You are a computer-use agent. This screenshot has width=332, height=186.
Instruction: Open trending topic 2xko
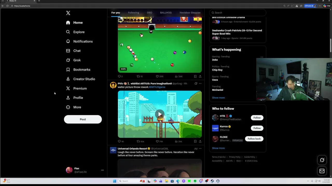(215, 60)
